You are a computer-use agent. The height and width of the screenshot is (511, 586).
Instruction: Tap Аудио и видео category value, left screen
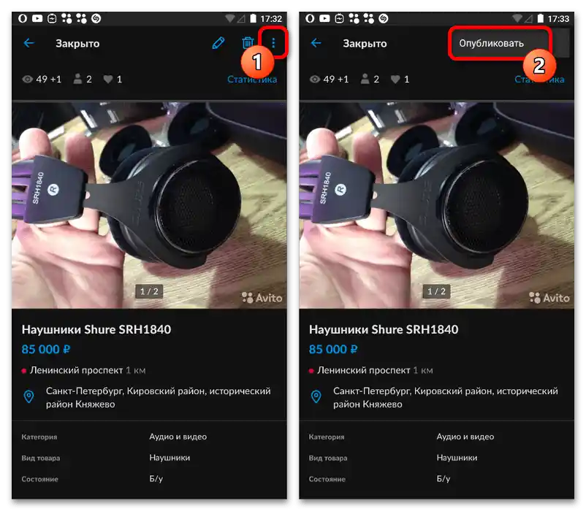click(178, 437)
